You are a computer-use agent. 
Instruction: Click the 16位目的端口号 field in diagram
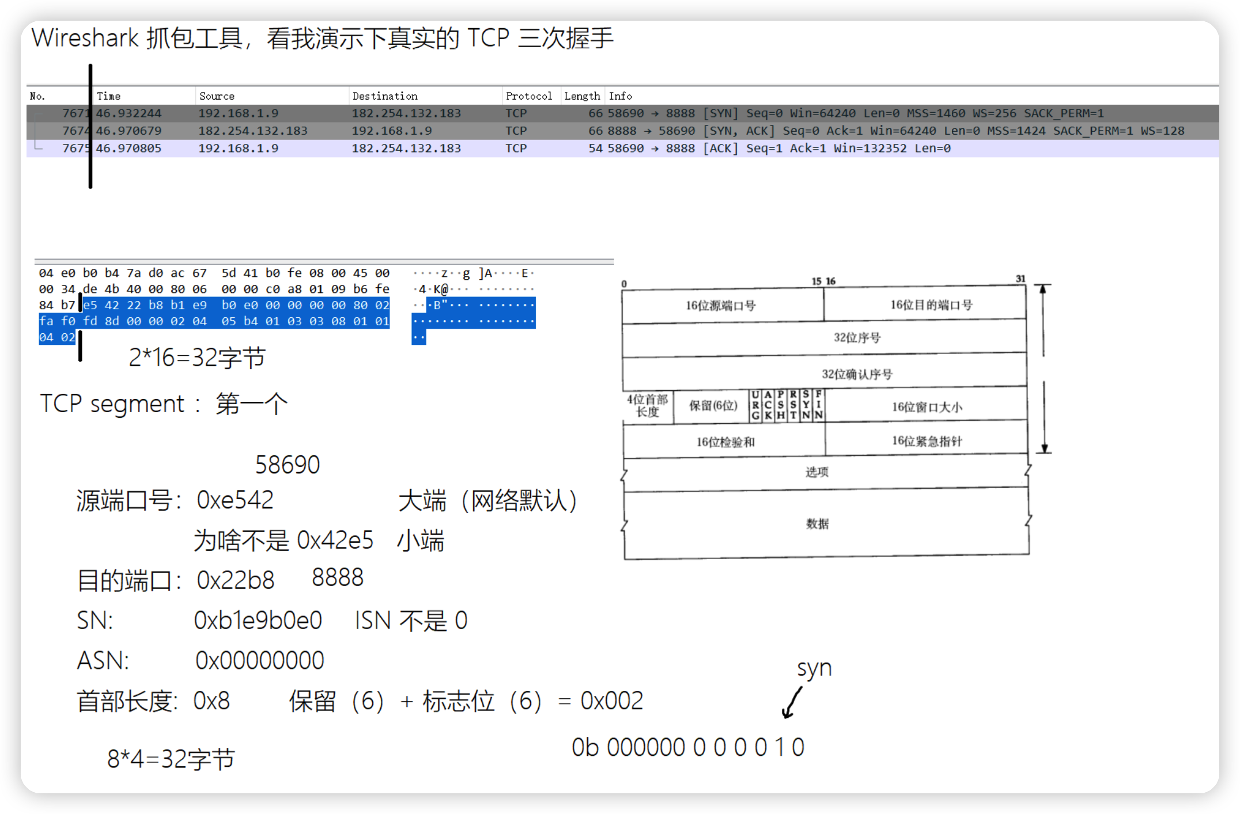(930, 305)
